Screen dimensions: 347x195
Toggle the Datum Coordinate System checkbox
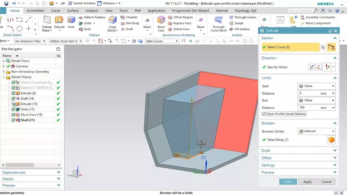[x=14, y=82]
